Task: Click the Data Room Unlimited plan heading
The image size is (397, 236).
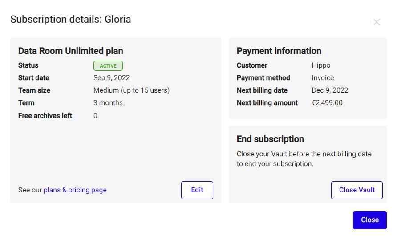Action: (71, 51)
